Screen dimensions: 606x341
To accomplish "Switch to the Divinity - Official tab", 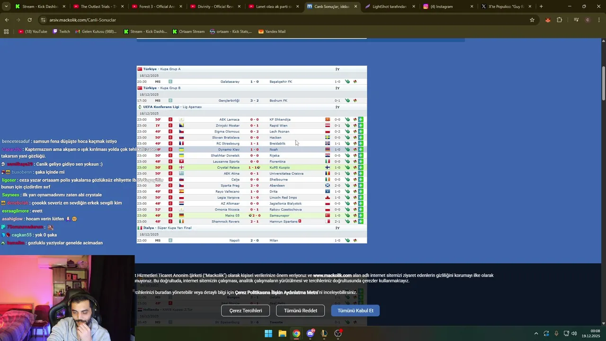I will (x=215, y=7).
